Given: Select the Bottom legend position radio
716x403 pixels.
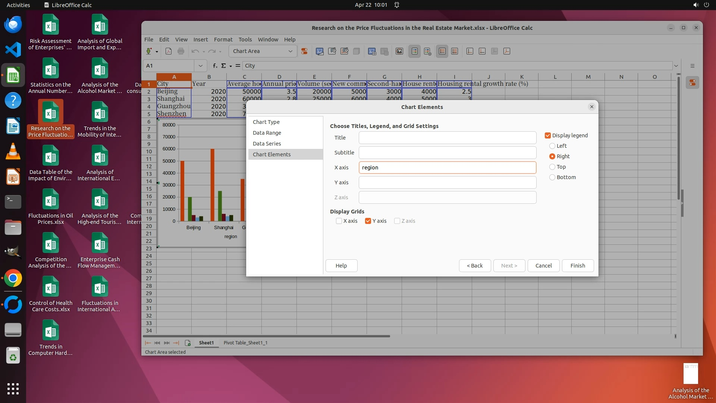Looking at the screenshot, I should 552,177.
